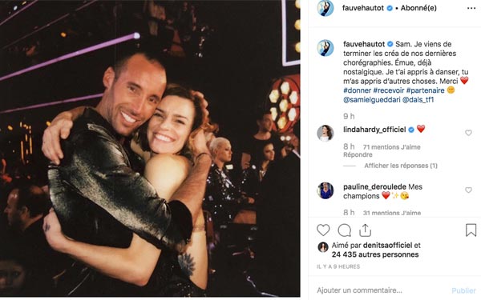Open the #partenaire hashtag
The image size is (481, 300).
pyautogui.click(x=425, y=90)
